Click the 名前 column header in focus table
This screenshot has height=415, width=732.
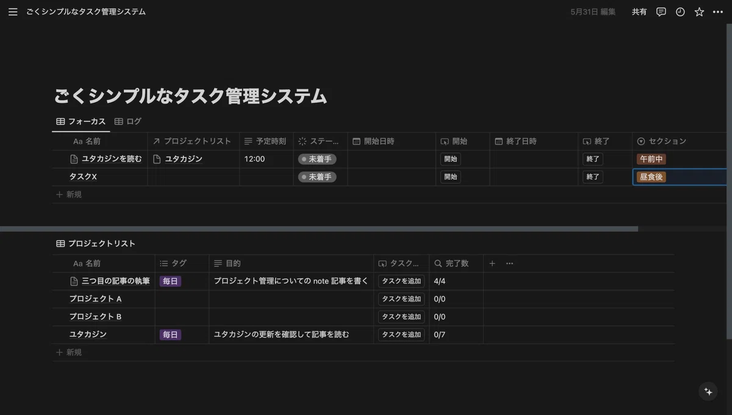pos(101,141)
